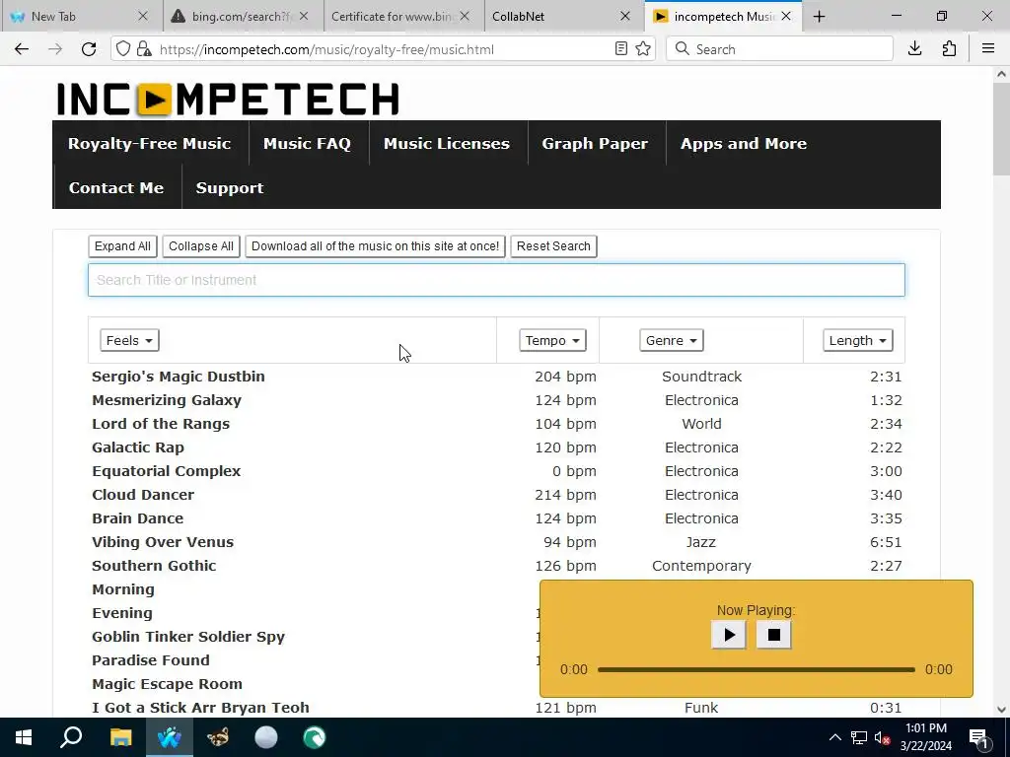Open the Length dropdown filter
The image size is (1010, 757).
pyautogui.click(x=858, y=340)
